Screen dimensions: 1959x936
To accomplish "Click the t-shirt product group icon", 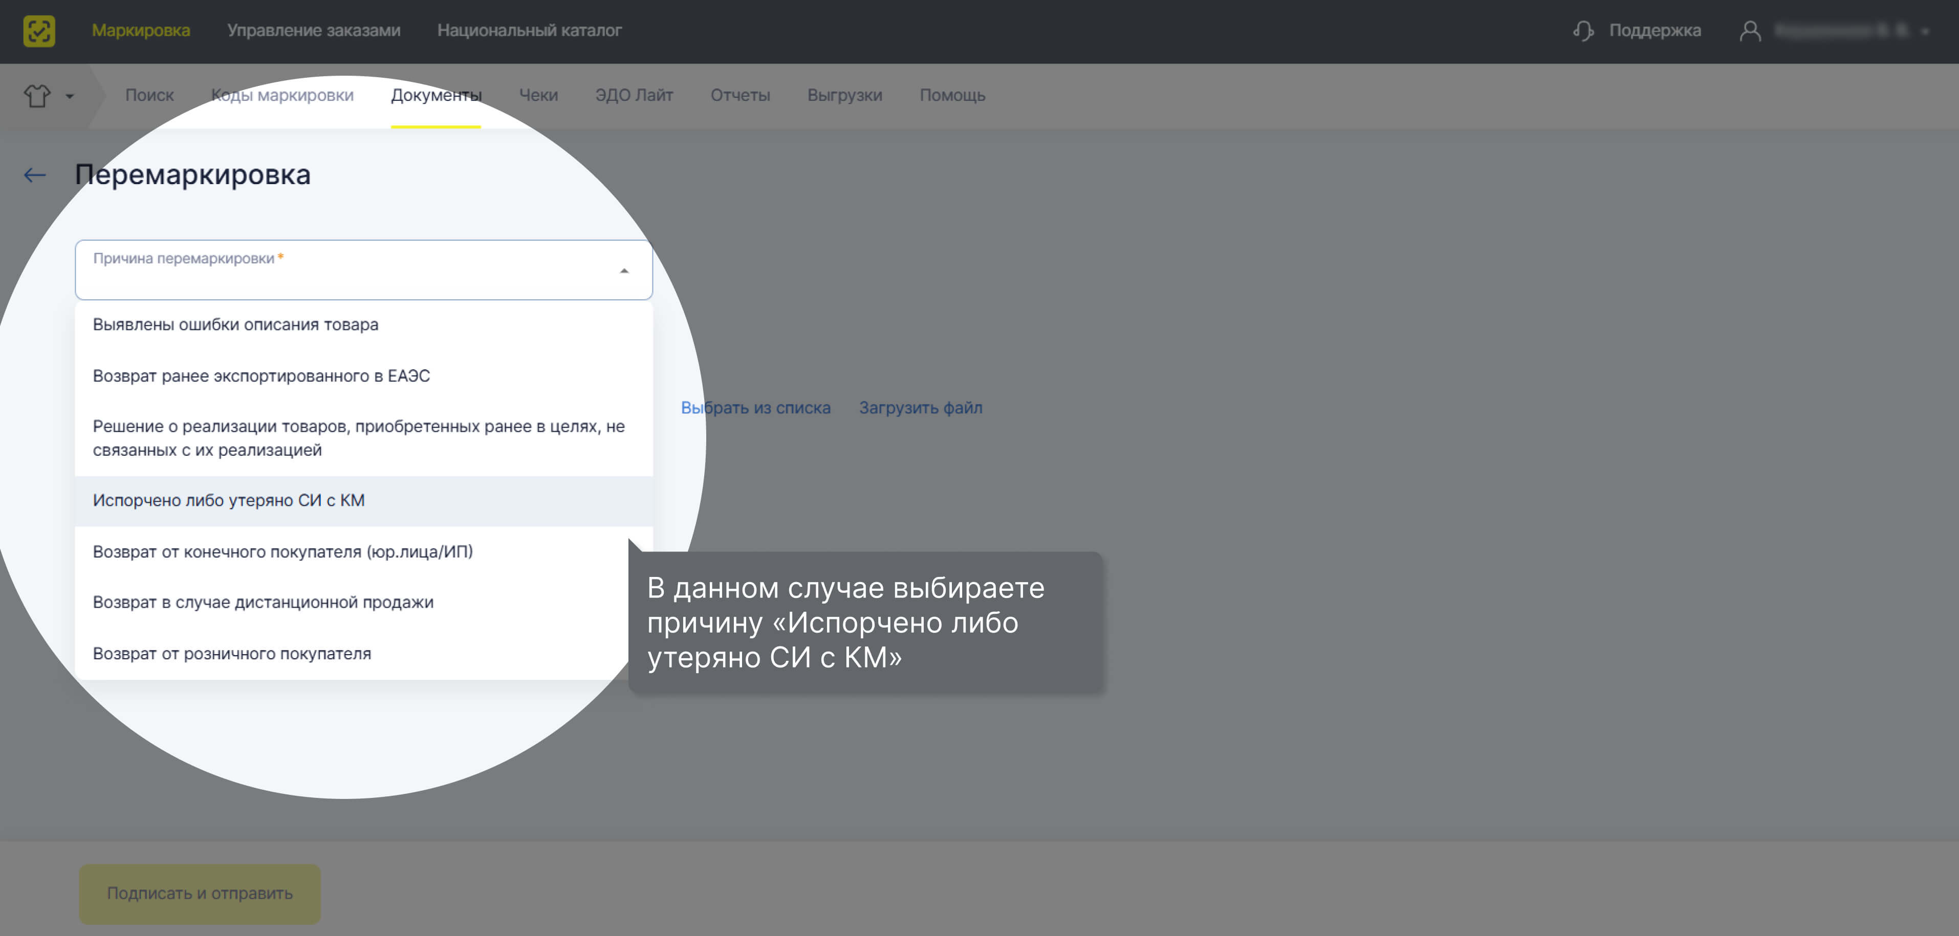I will 36,96.
